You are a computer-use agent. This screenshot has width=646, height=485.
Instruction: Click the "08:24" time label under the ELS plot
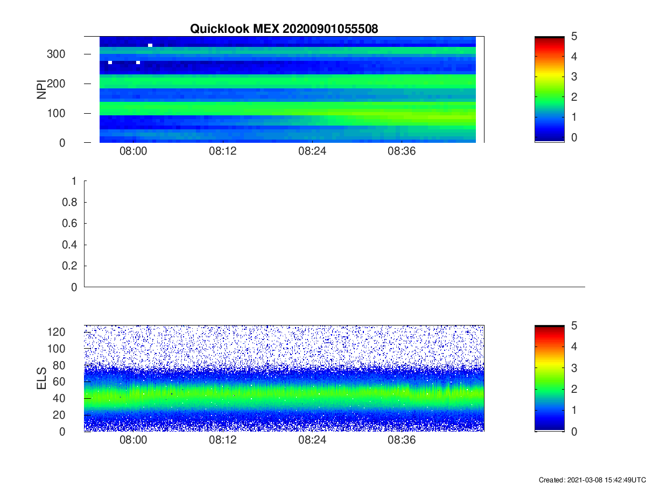(312, 440)
